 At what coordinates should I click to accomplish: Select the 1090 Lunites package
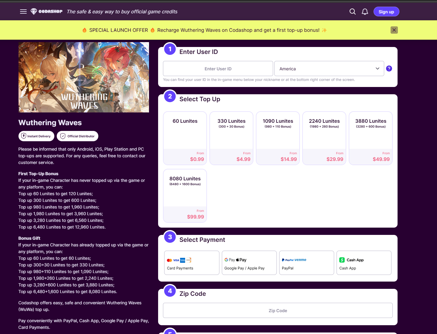click(278, 138)
